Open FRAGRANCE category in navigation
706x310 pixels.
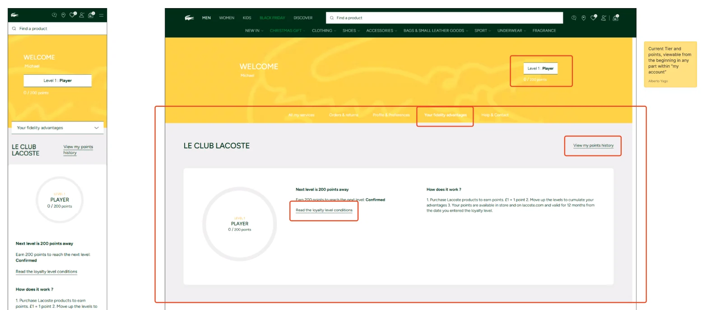pos(544,31)
